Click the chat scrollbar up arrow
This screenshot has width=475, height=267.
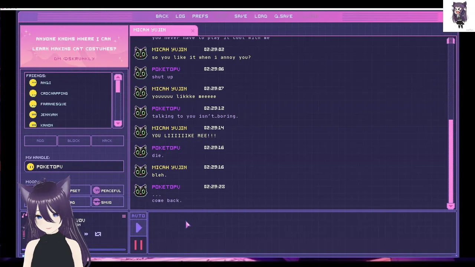coord(451,40)
